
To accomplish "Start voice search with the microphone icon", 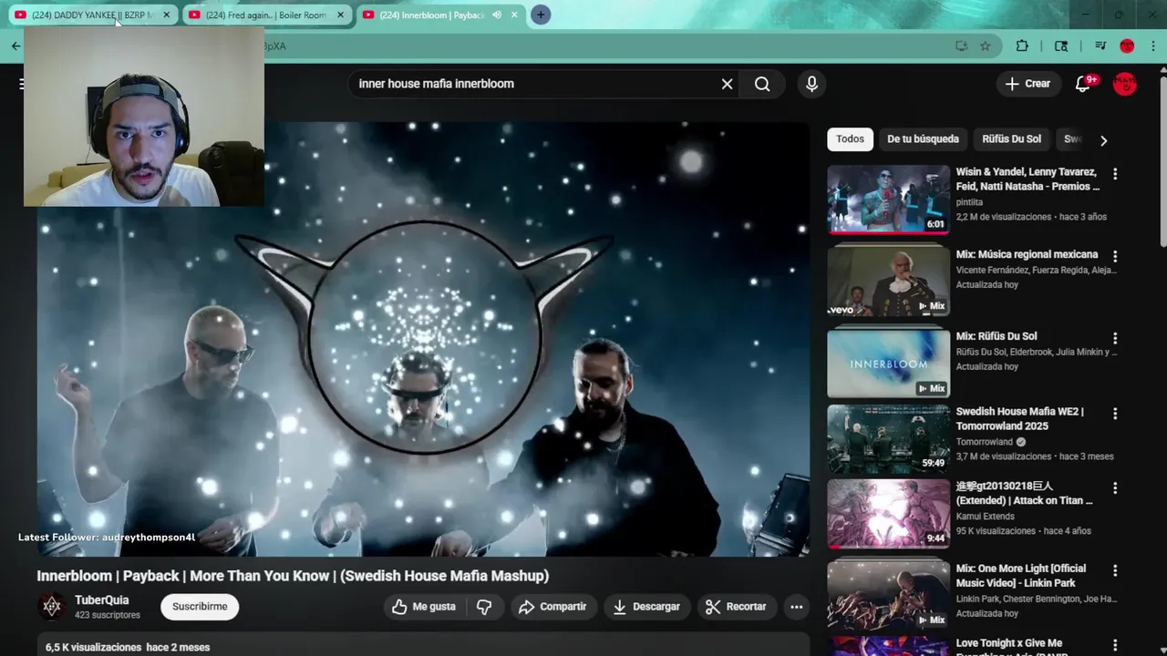I will point(811,84).
